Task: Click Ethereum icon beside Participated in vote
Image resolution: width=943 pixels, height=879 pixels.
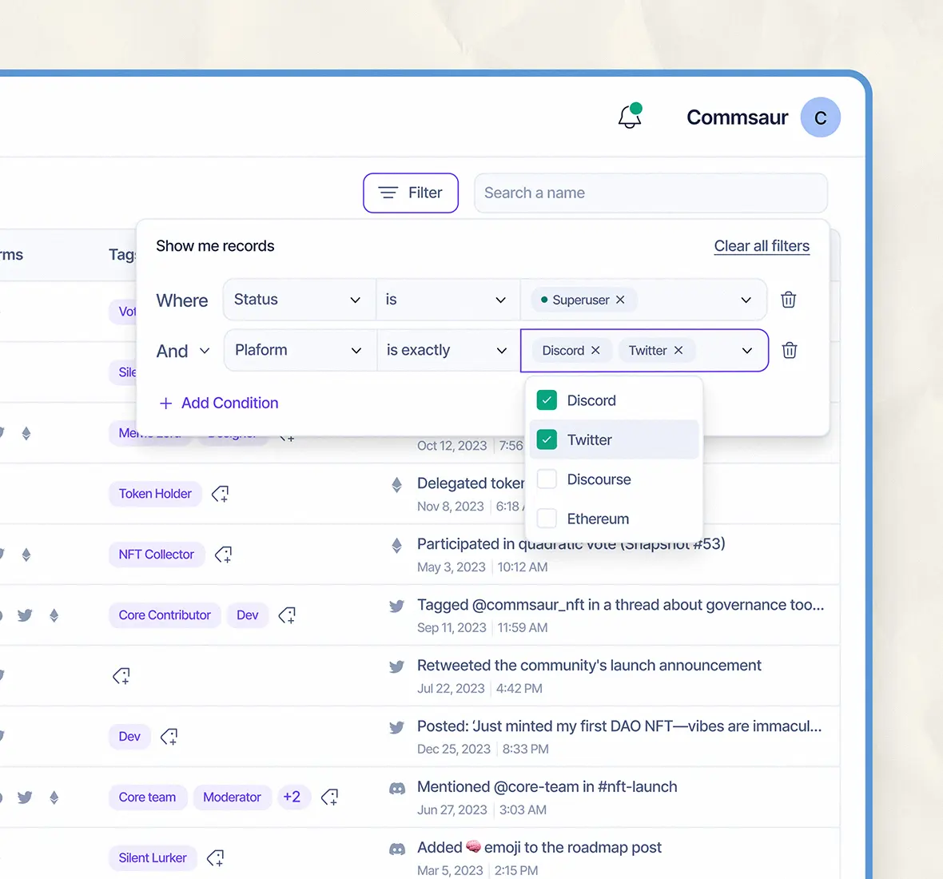Action: coord(396,545)
